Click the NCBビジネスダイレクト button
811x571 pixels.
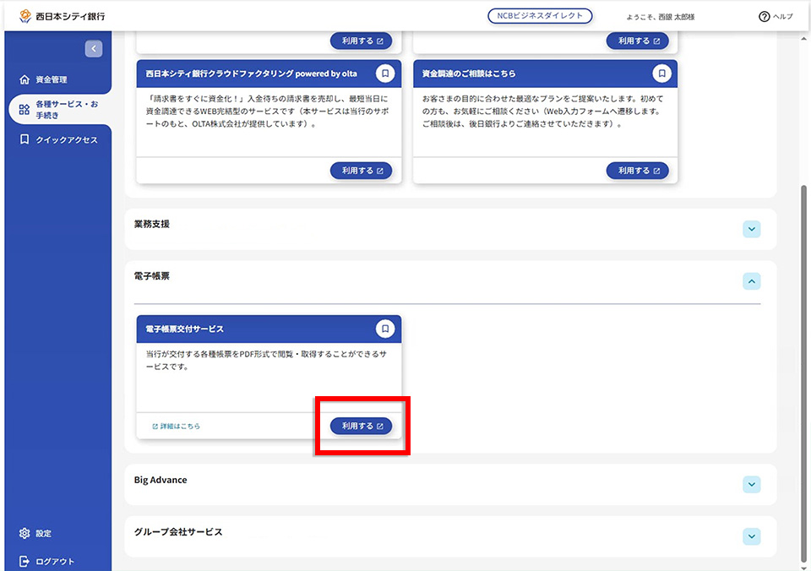click(540, 16)
